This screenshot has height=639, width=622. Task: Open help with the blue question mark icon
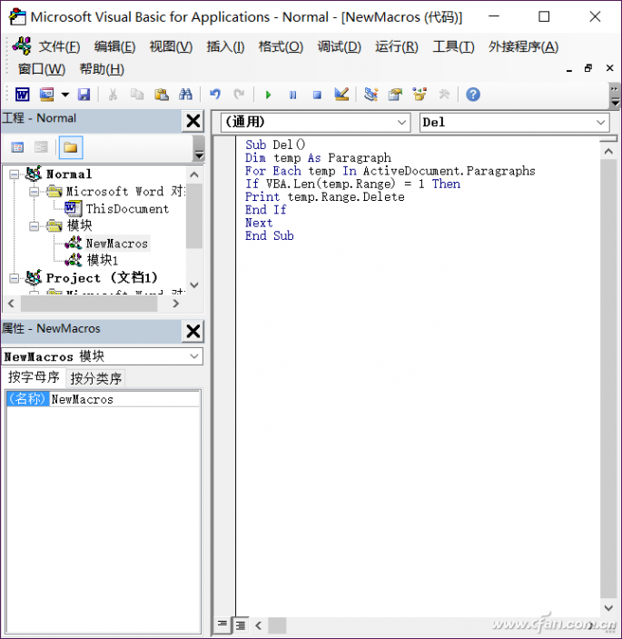pos(472,95)
